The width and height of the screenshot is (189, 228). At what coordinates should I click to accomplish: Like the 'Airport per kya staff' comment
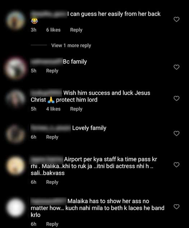[176, 165]
